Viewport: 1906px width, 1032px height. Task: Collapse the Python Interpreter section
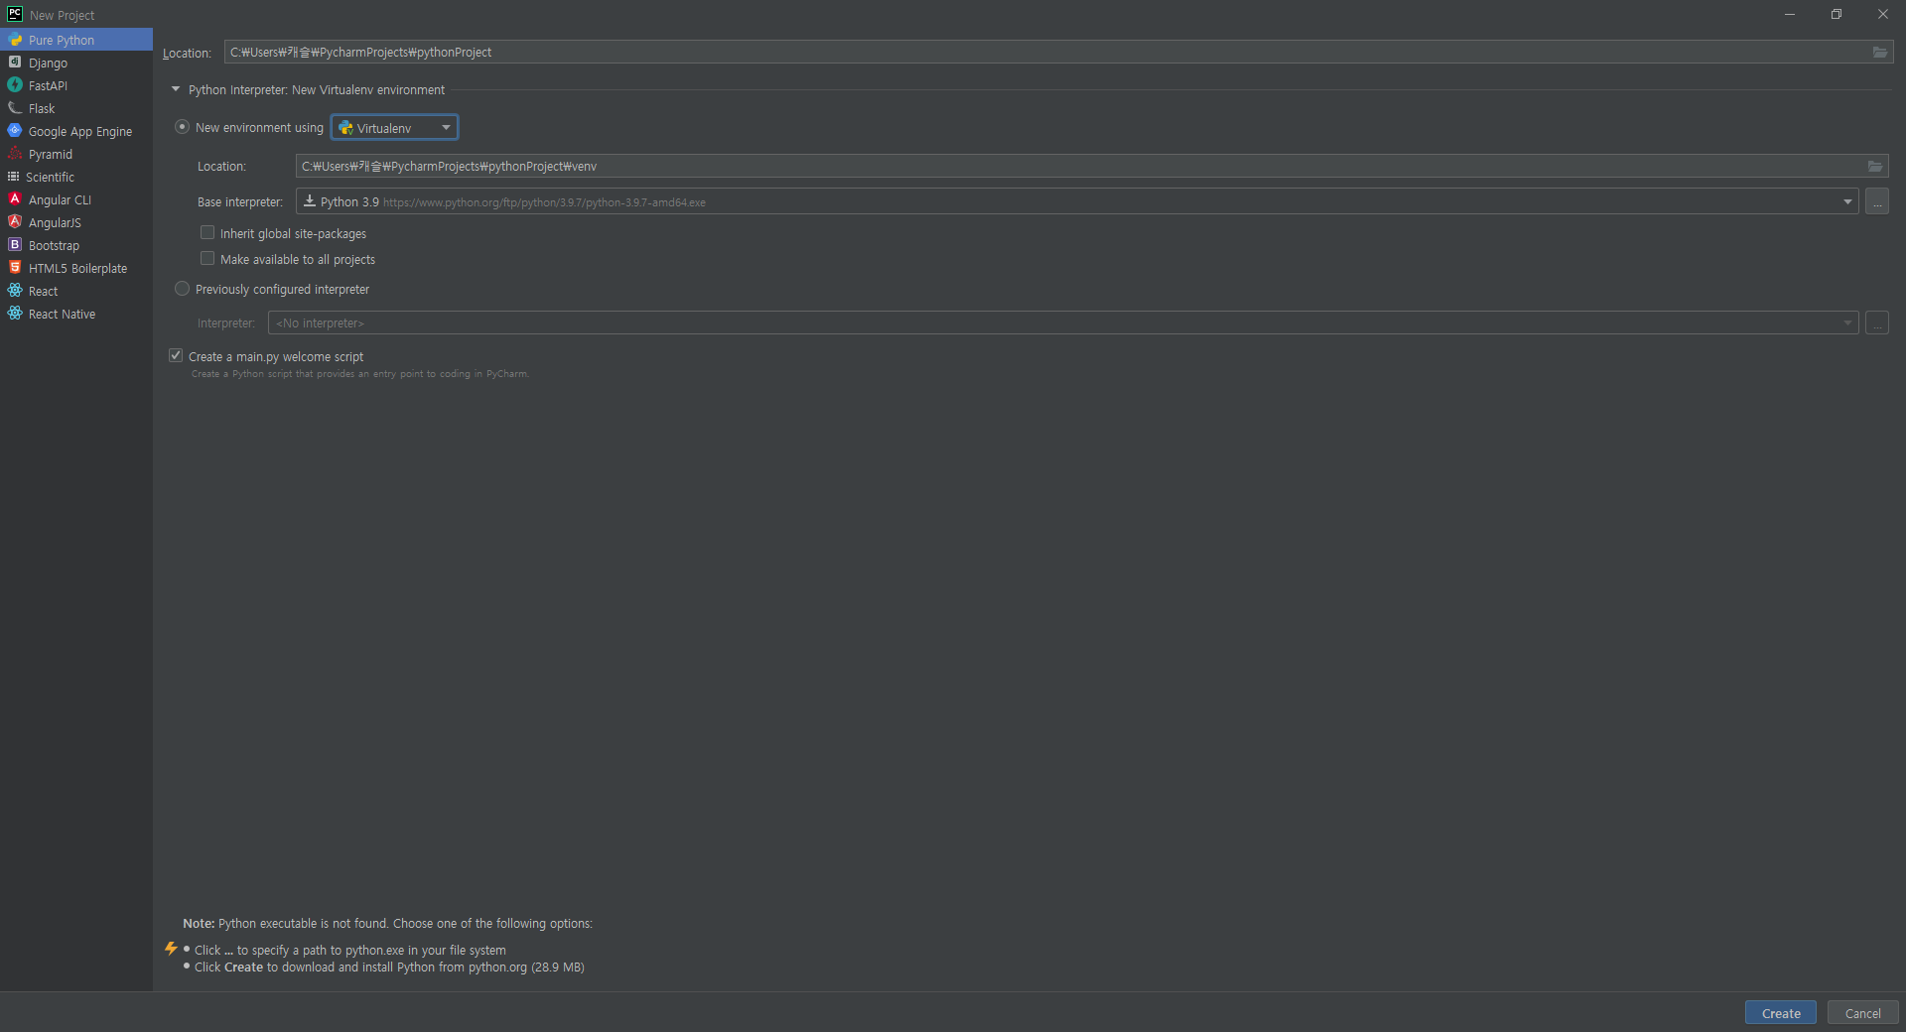point(176,89)
